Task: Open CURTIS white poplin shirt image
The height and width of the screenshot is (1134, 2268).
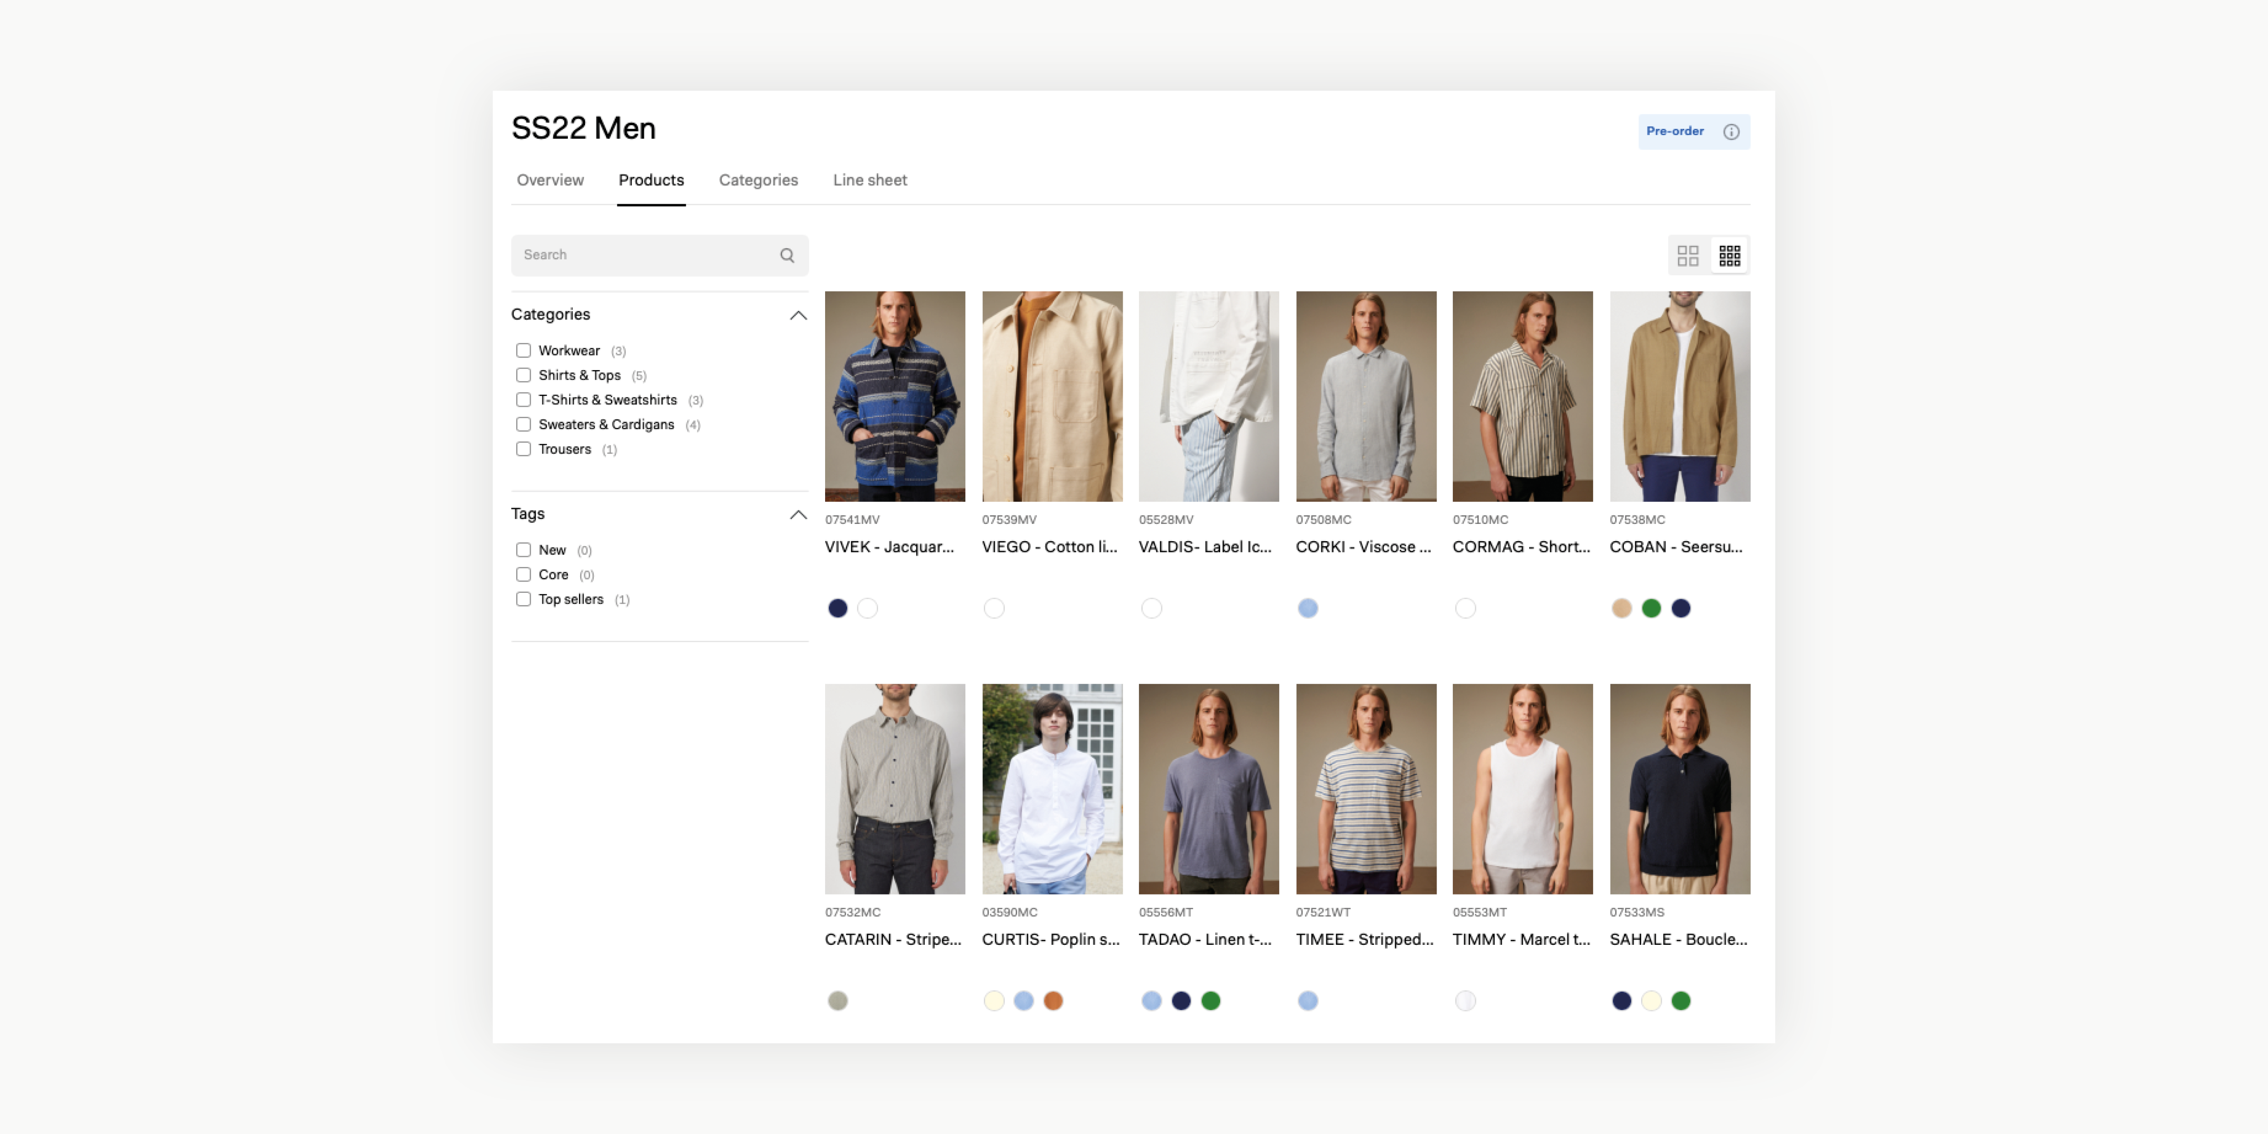Action: (1052, 789)
